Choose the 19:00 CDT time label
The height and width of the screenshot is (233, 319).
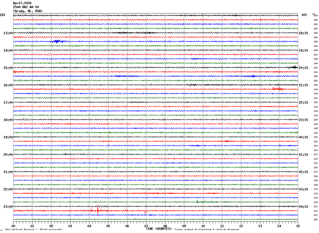8,137
